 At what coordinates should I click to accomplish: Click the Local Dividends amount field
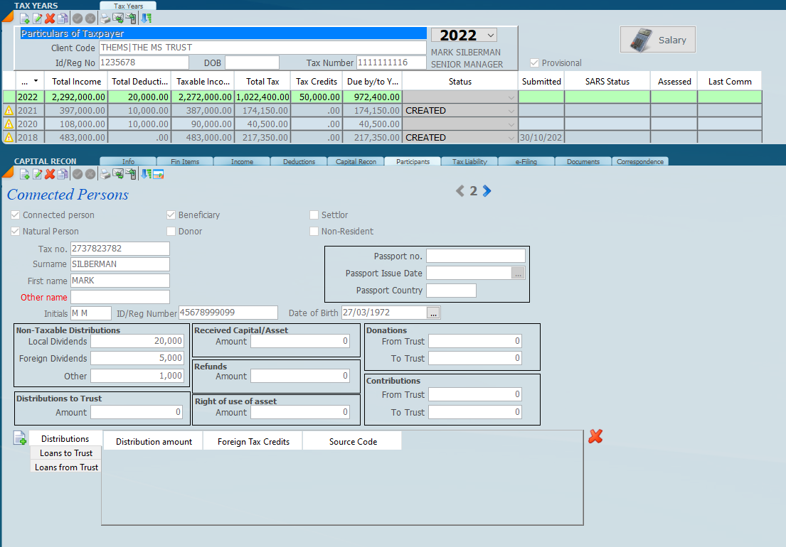pos(137,341)
